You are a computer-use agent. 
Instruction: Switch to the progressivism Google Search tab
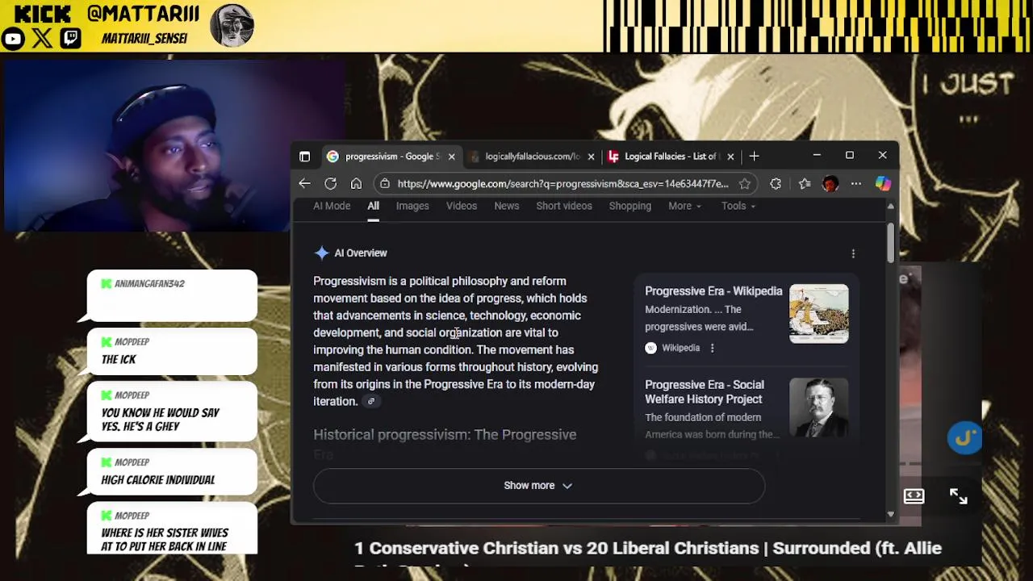pyautogui.click(x=391, y=157)
